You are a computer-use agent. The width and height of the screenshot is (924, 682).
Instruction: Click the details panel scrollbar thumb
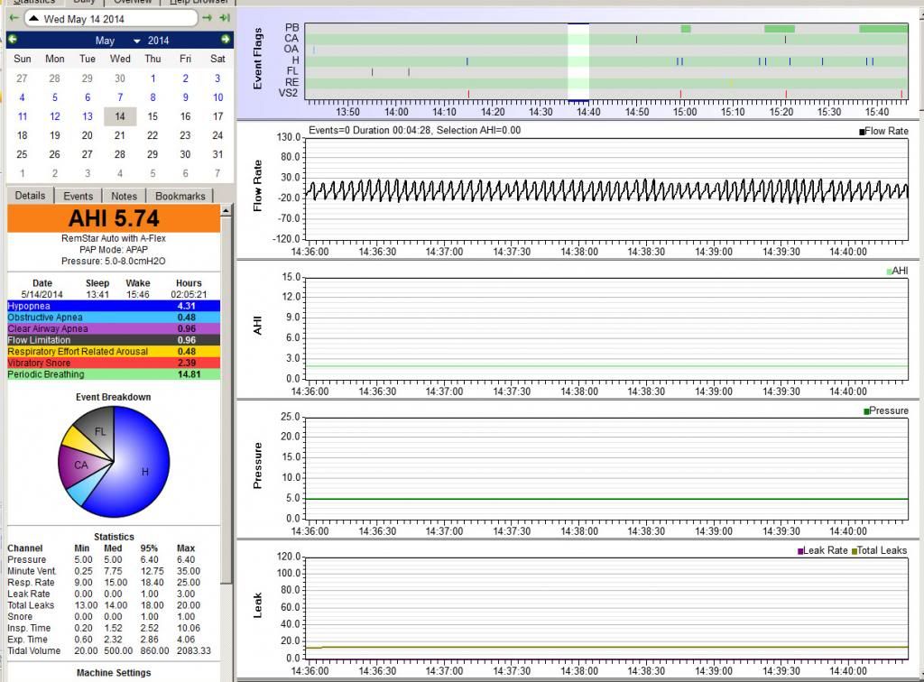coord(226,401)
